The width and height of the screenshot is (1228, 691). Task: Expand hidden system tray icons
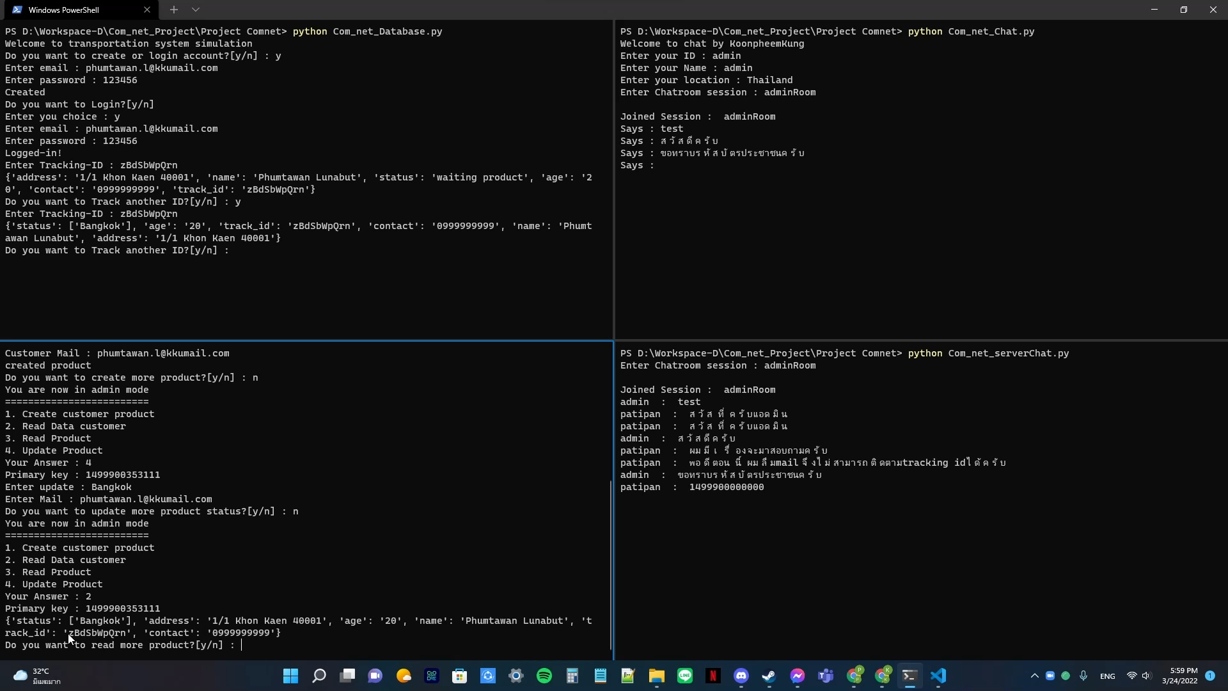[1035, 676]
